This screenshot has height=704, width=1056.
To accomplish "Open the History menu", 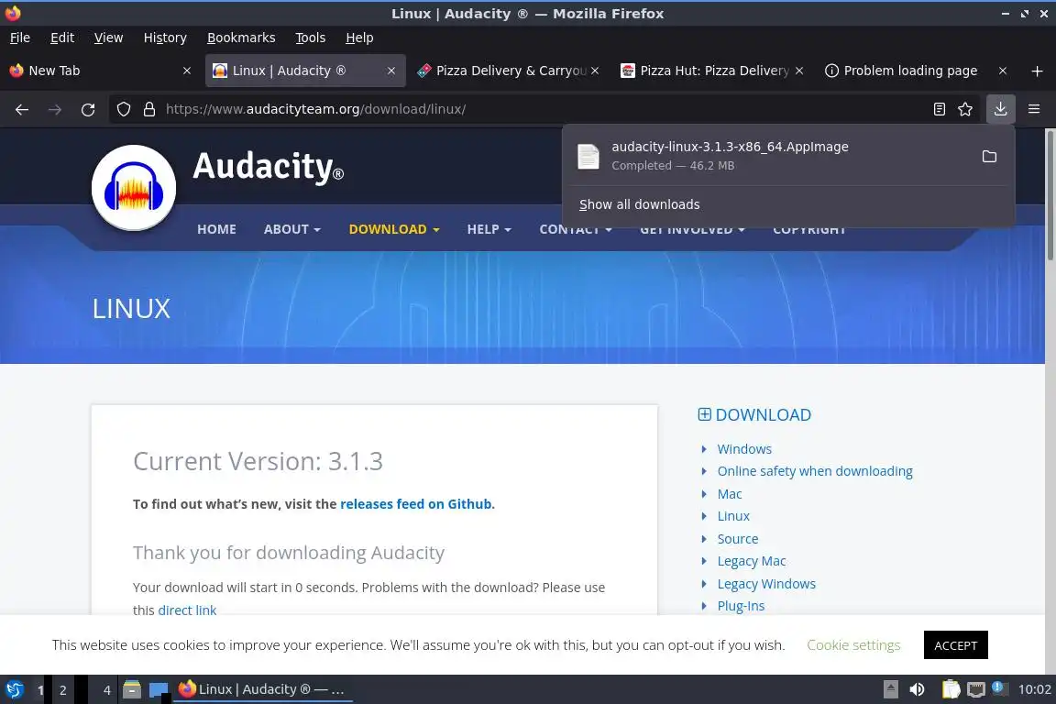I will 165,38.
